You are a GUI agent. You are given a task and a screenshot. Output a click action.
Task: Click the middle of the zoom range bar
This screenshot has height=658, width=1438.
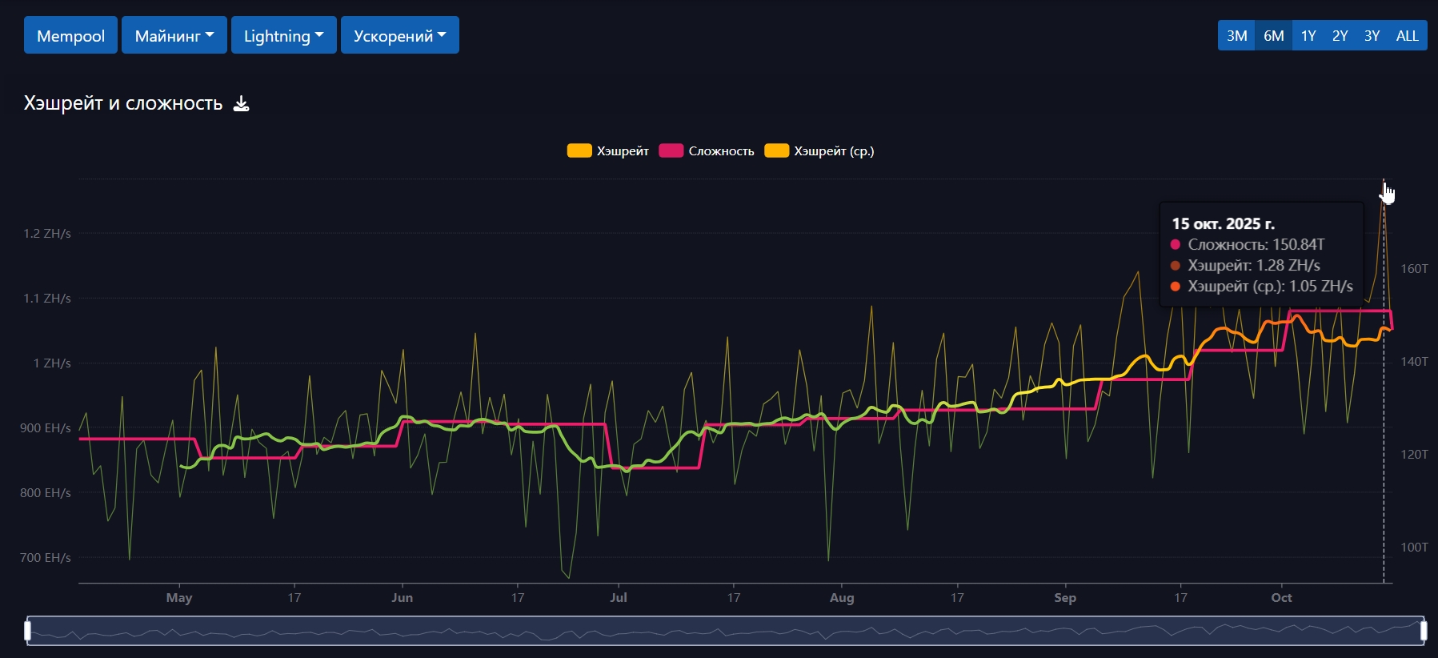coord(725,632)
